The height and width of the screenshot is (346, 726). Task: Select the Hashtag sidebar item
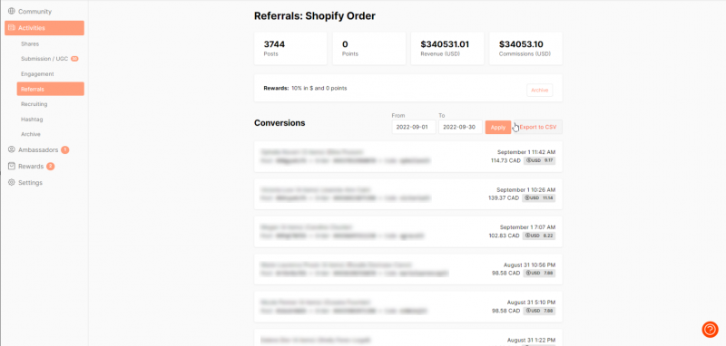(x=32, y=120)
